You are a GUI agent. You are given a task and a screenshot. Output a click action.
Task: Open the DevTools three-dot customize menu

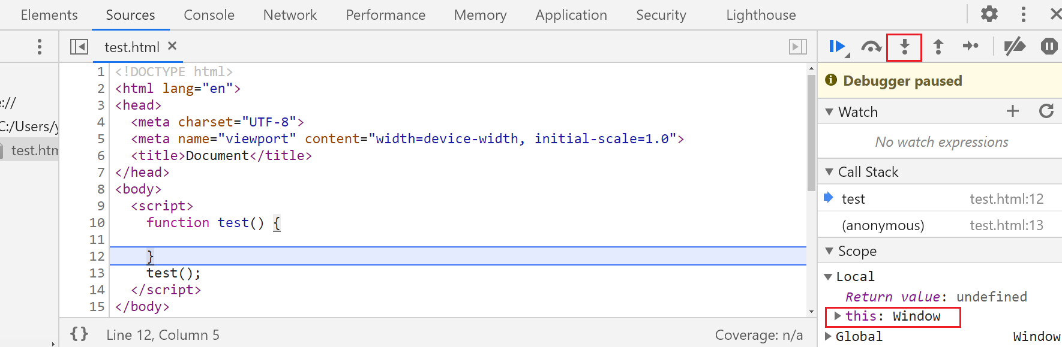click(1024, 14)
